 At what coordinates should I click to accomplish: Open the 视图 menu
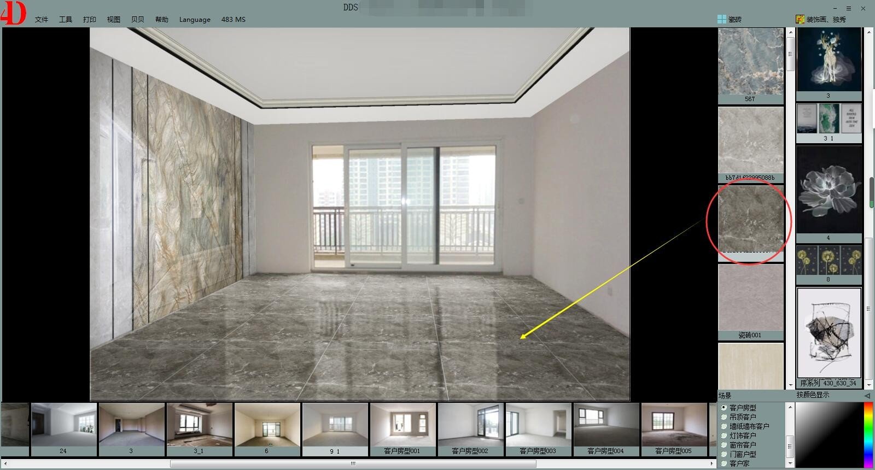(x=114, y=20)
